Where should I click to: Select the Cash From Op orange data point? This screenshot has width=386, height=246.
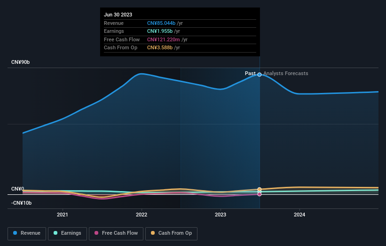260,189
